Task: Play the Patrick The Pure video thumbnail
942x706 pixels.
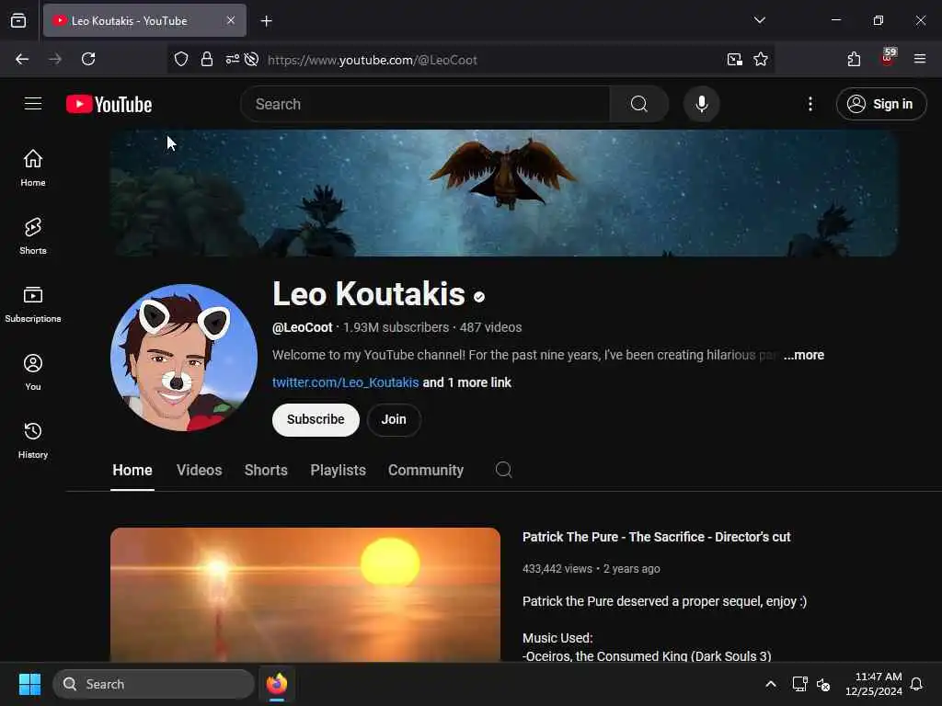Action: (x=305, y=595)
